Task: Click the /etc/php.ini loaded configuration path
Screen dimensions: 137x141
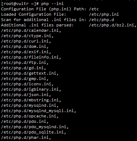Action: coord(104,15)
